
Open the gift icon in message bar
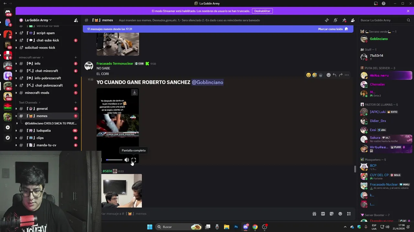tap(314, 214)
